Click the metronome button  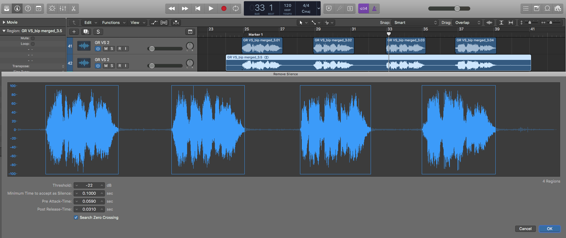click(x=374, y=9)
